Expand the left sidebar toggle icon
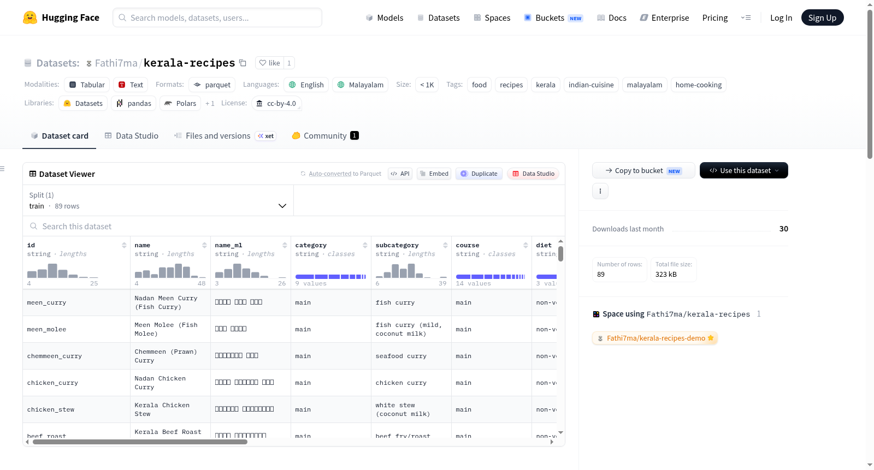The width and height of the screenshot is (874, 470). pyautogui.click(x=2, y=169)
